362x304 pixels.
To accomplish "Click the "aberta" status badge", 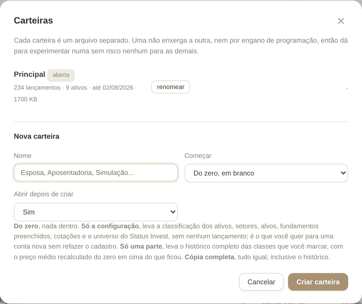I will click(x=61, y=75).
